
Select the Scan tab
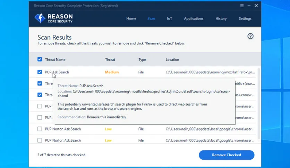click(x=151, y=18)
